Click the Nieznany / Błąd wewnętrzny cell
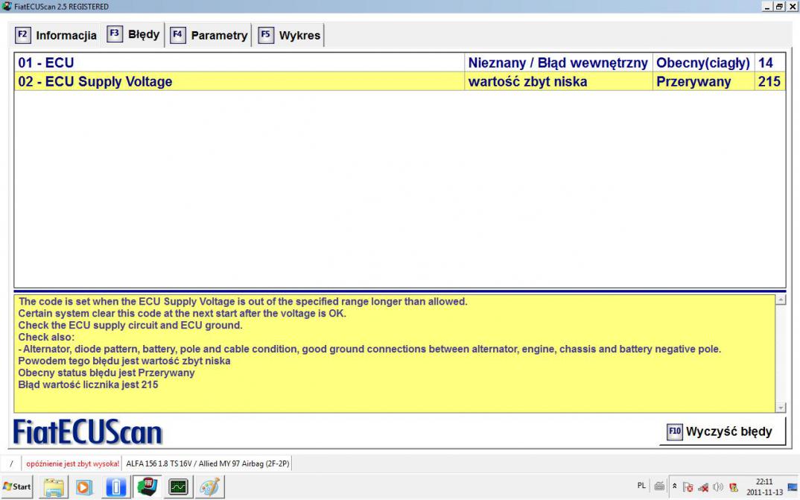800x500 pixels. (558, 63)
